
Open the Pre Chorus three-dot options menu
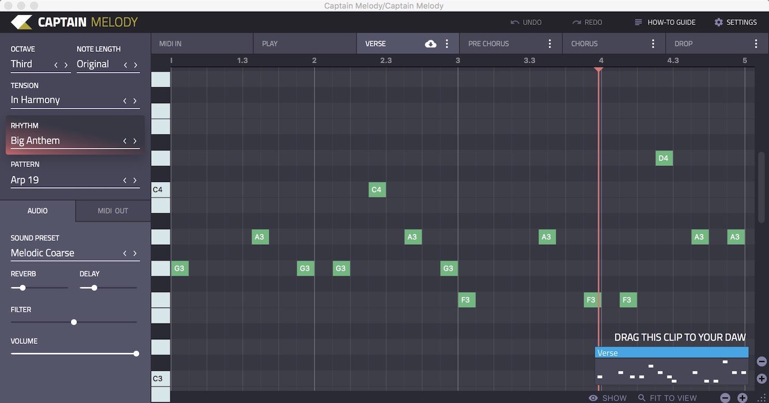pyautogui.click(x=550, y=44)
